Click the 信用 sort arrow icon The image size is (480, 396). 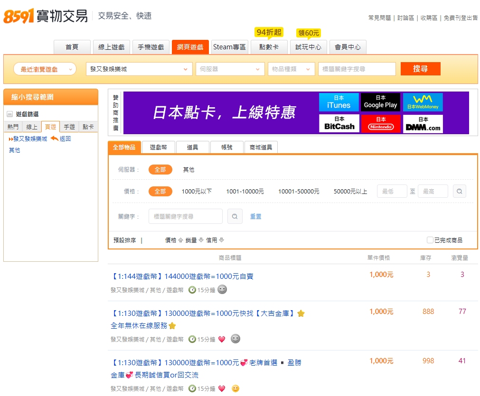[x=222, y=240]
